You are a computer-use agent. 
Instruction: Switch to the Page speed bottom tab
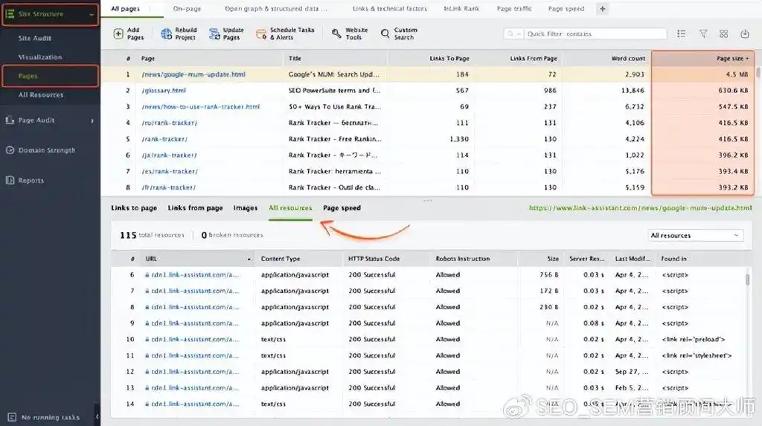click(342, 208)
